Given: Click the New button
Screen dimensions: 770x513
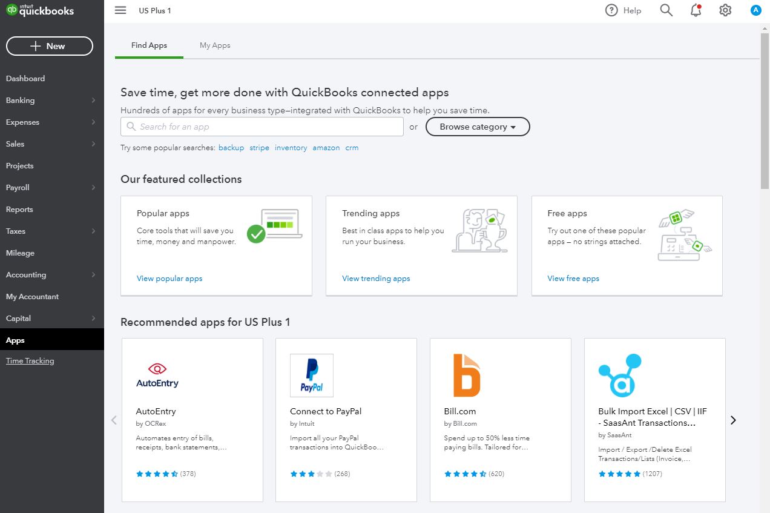Looking at the screenshot, I should click(x=50, y=46).
